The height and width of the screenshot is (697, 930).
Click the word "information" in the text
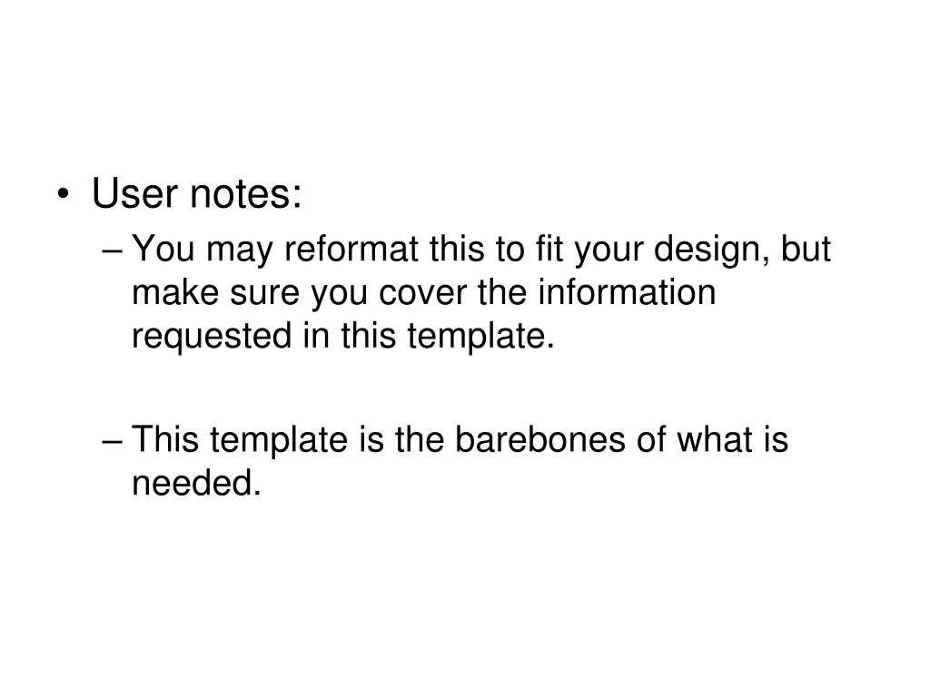[x=627, y=291]
